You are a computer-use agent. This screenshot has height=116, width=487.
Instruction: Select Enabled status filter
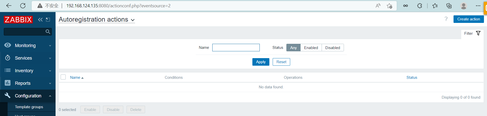tap(311, 48)
